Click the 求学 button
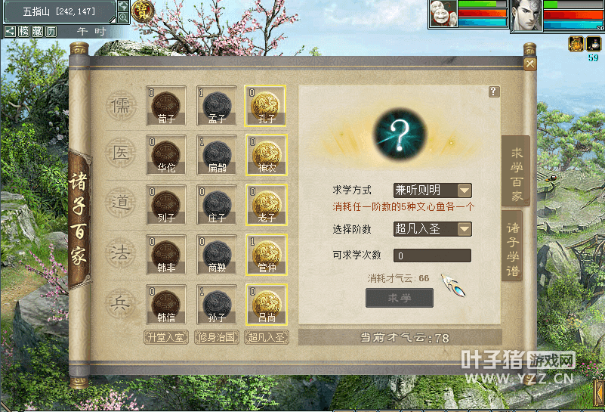The width and height of the screenshot is (605, 412). [x=400, y=298]
